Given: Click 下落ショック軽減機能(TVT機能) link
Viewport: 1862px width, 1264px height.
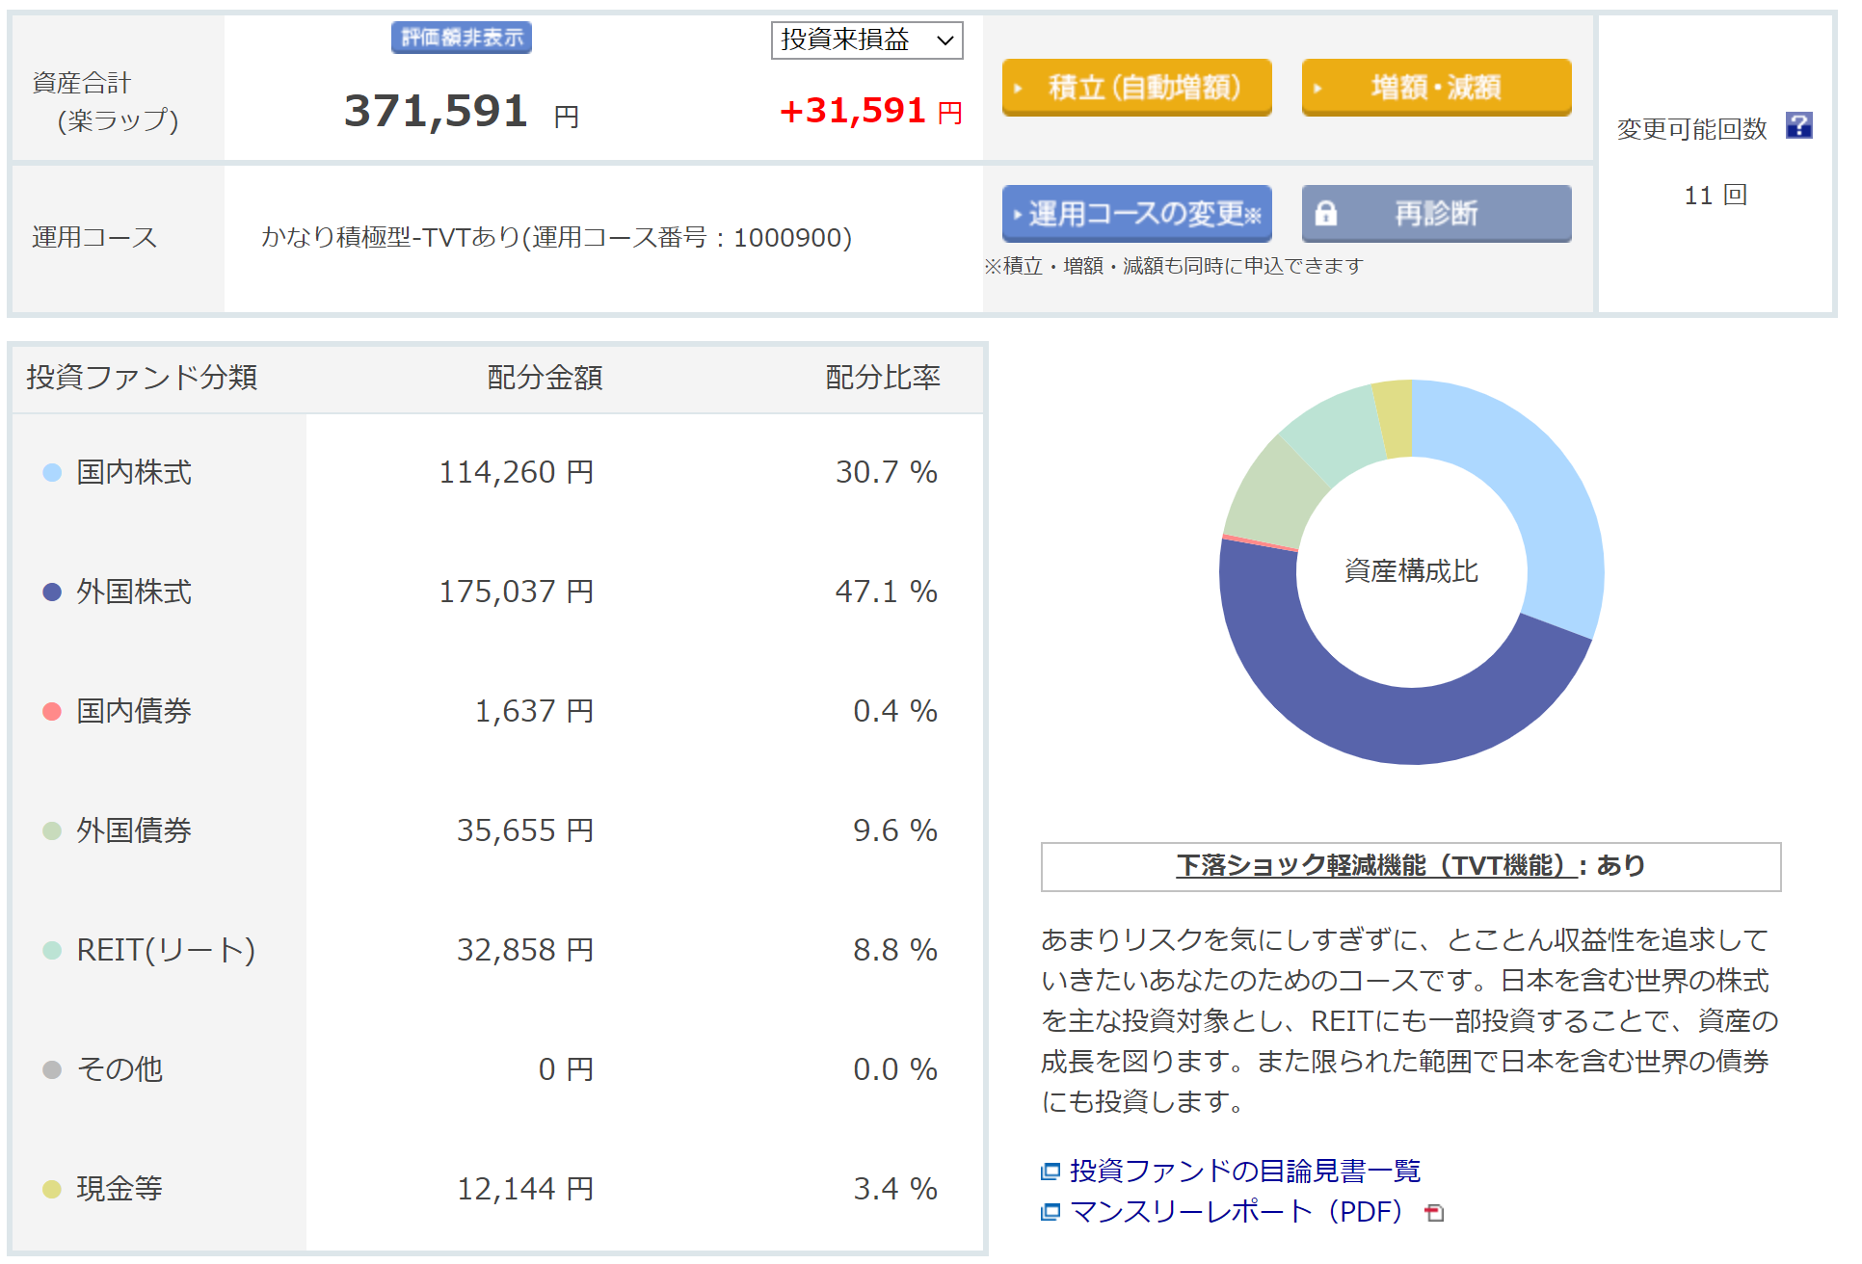Looking at the screenshot, I should click(1376, 865).
